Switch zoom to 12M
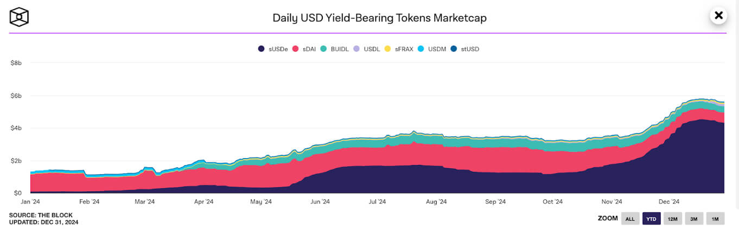This screenshot has width=739, height=236. (x=672, y=219)
